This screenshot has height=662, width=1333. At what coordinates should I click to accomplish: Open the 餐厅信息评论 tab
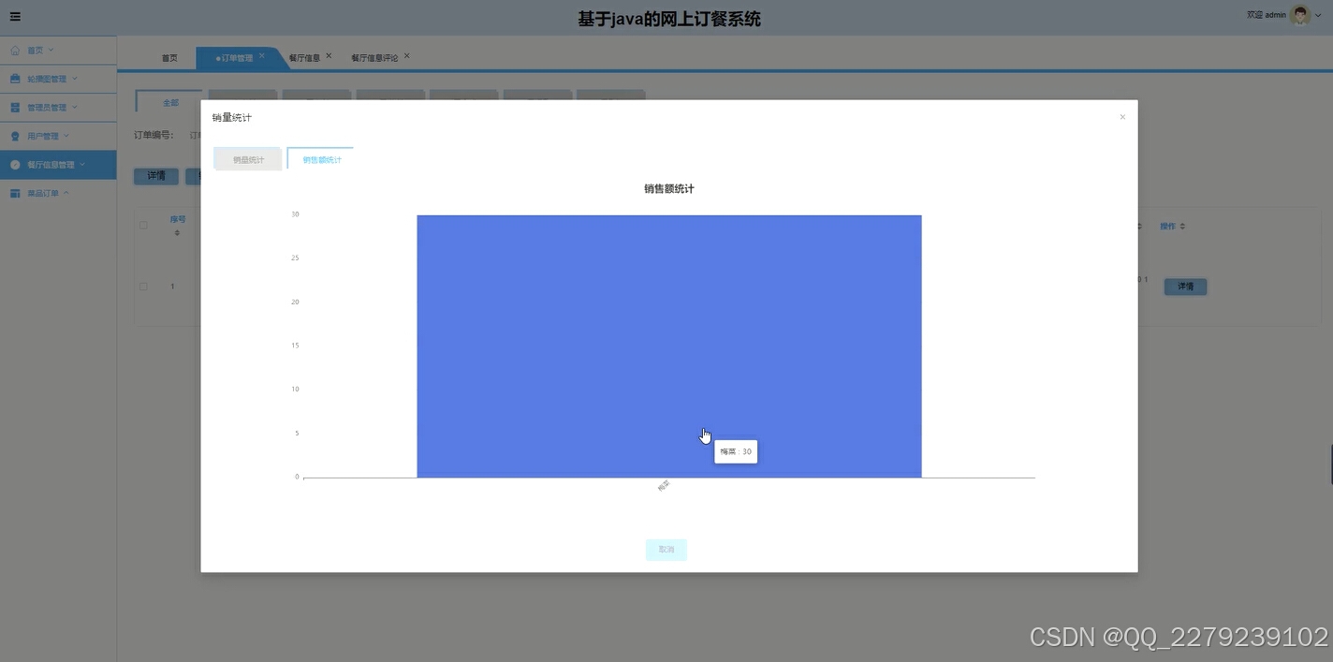coord(374,57)
